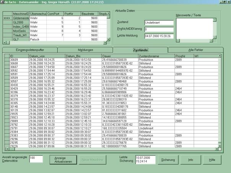Screen dimensions: 231x173
Task: Select the row selector for ID 30609
Action: click(x=6, y=60)
